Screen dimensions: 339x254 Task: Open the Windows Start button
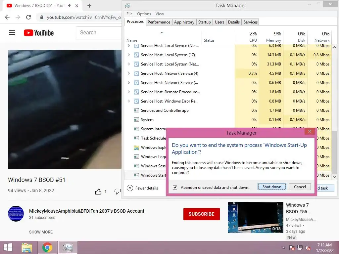coord(8,247)
